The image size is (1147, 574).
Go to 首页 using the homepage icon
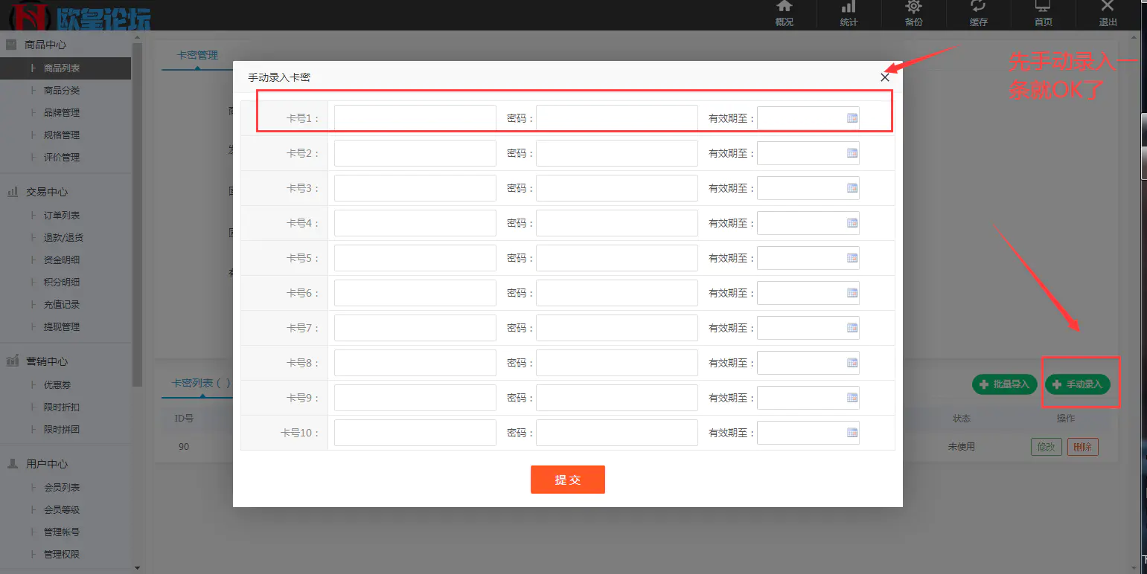point(1043,15)
